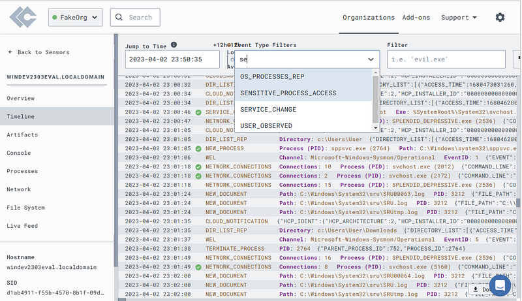Select NETWORK_CONNECTIONS row with 15 connections

pyautogui.click(x=318, y=185)
